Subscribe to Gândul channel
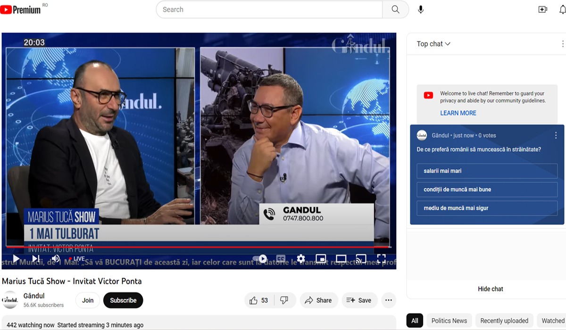This screenshot has height=330, width=566. click(123, 300)
